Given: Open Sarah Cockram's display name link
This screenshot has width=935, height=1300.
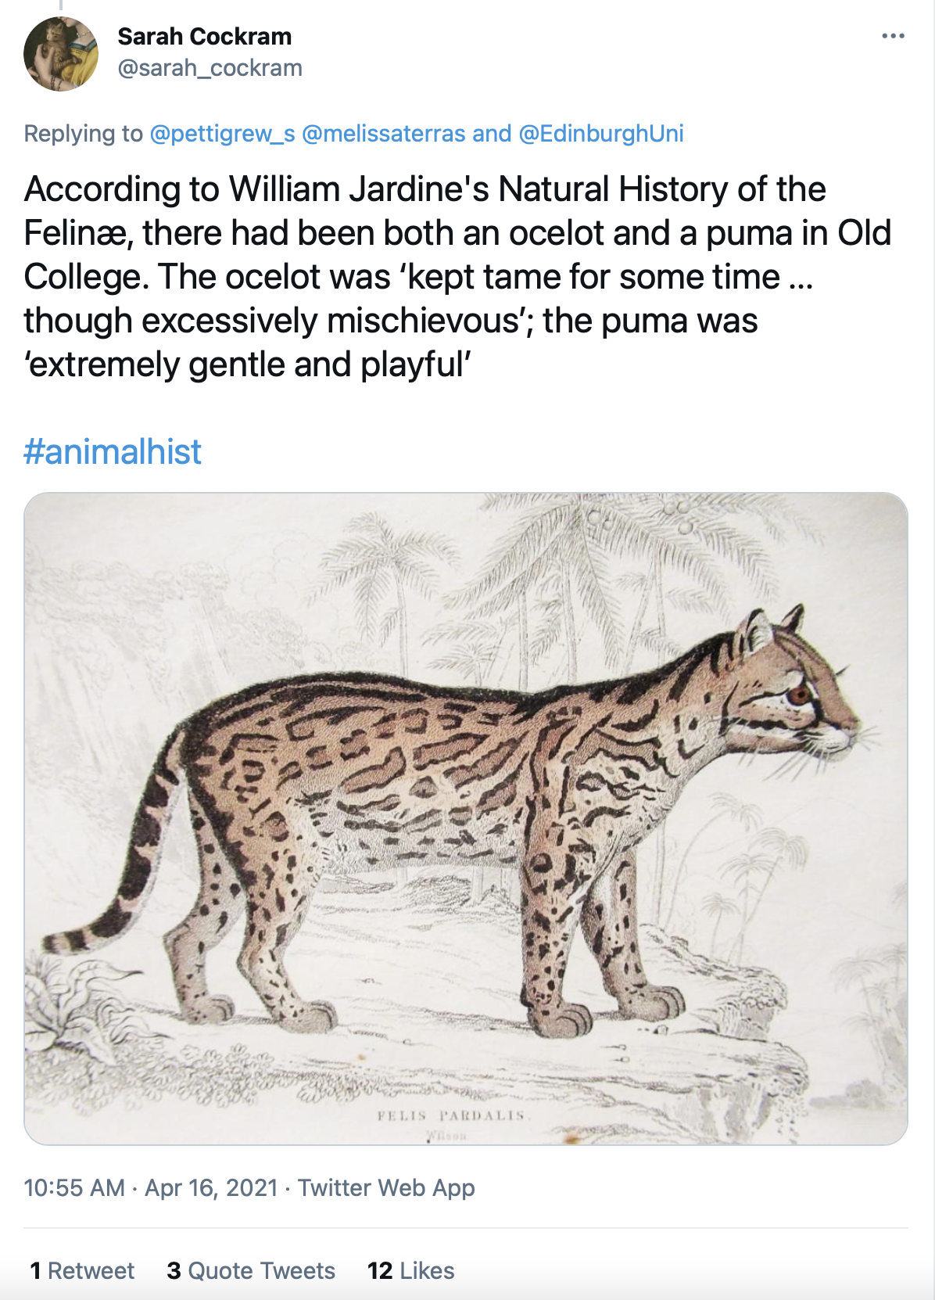Looking at the screenshot, I should (204, 36).
